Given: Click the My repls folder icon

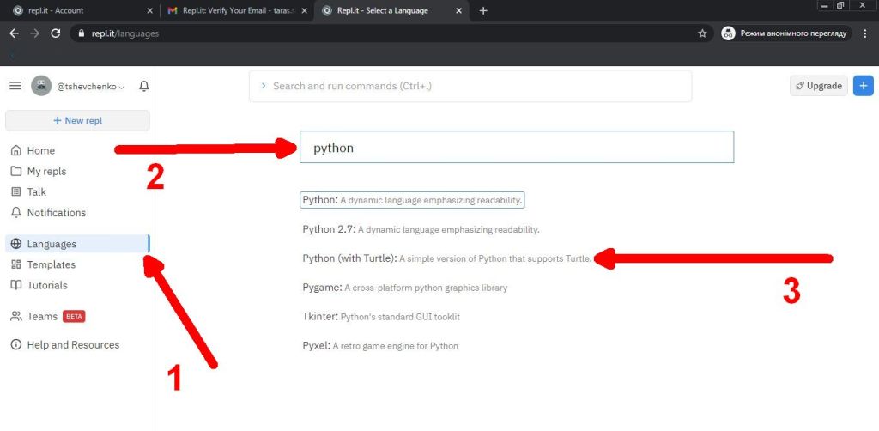Looking at the screenshot, I should [16, 171].
